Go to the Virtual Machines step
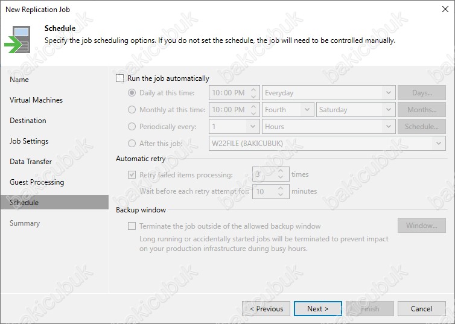 [36, 100]
